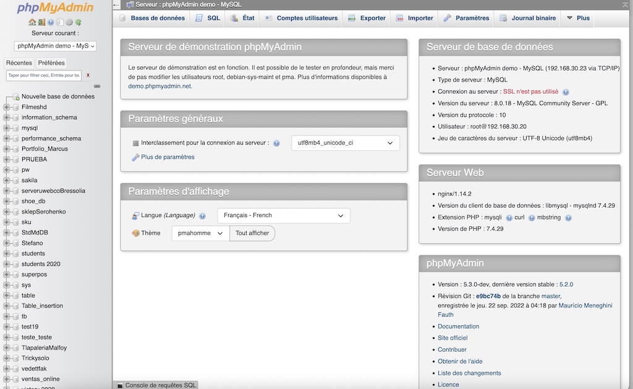Open the Exporter tab
633x389 pixels.
[x=367, y=18]
